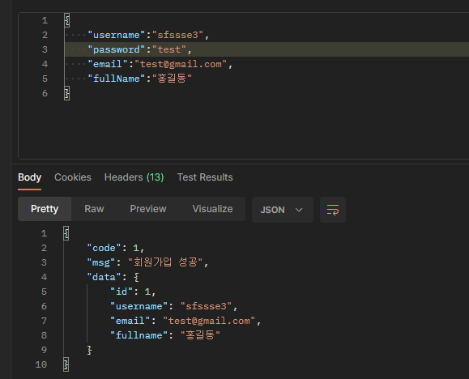Click the response "msg" line text

coord(147,262)
